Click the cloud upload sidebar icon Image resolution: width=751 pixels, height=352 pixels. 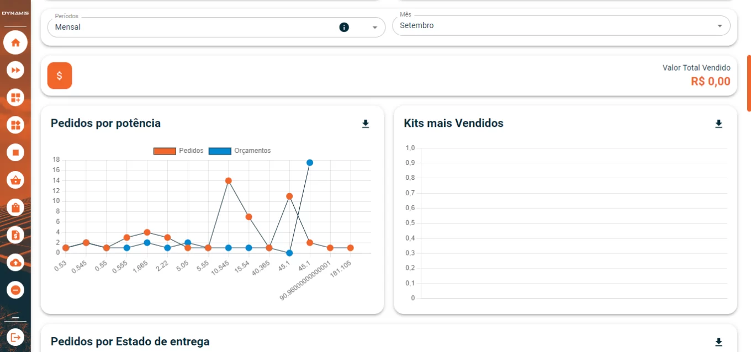pos(15,263)
